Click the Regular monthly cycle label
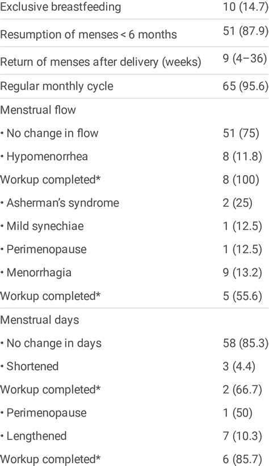This screenshot has width=269, height=466. click(57, 86)
